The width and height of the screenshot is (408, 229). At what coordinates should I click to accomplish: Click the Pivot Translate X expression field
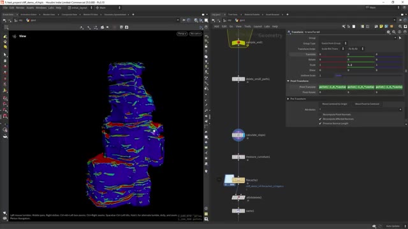pyautogui.click(x=333, y=87)
